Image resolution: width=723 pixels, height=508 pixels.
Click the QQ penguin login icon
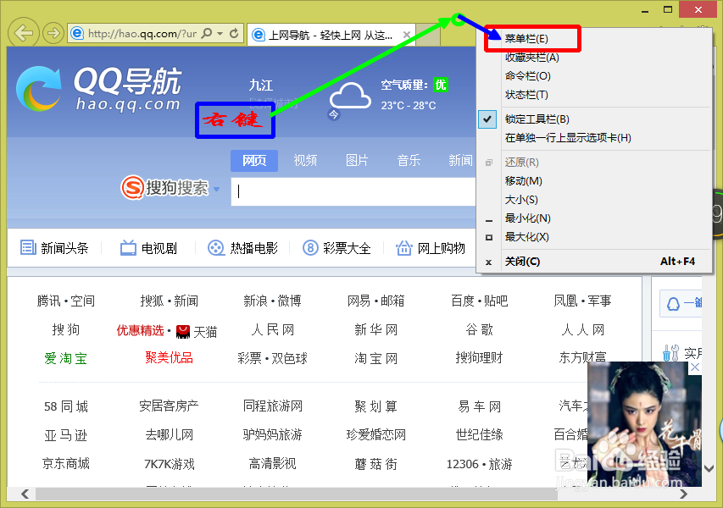[673, 303]
